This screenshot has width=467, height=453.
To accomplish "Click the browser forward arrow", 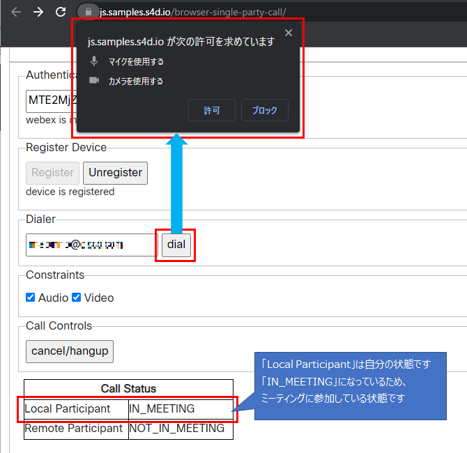I will pyautogui.click(x=38, y=12).
